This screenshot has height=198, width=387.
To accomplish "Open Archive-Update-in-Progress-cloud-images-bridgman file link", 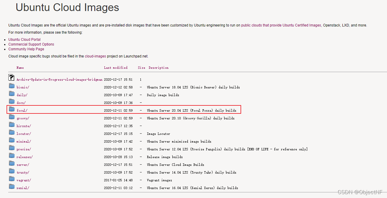I will (60, 79).
